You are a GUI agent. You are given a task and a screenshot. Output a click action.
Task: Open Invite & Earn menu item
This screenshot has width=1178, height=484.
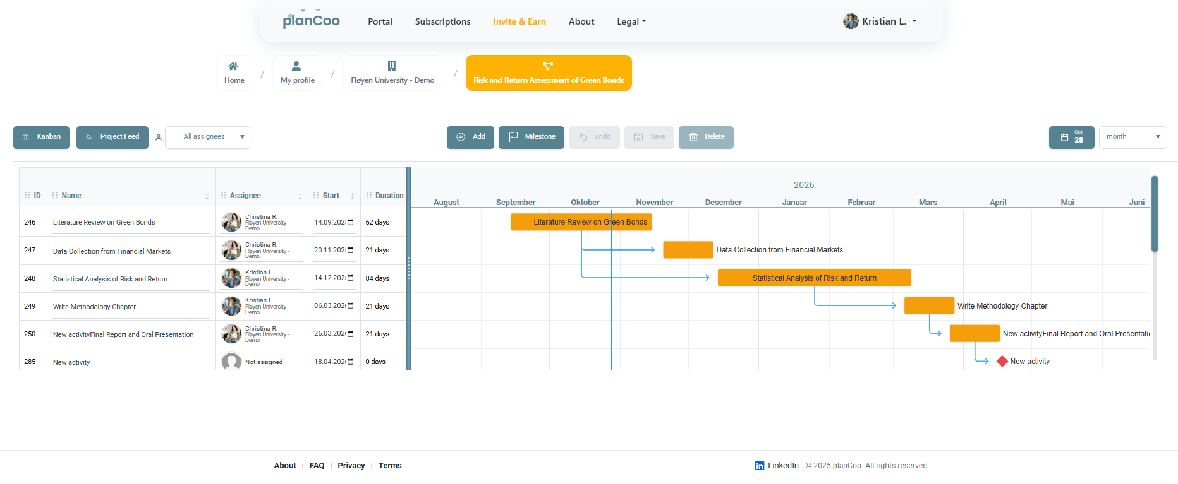click(x=519, y=21)
